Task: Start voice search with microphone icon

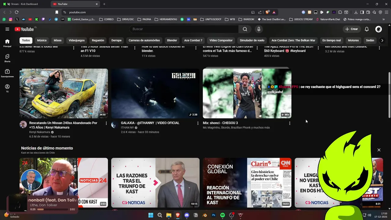Action: click(x=259, y=29)
